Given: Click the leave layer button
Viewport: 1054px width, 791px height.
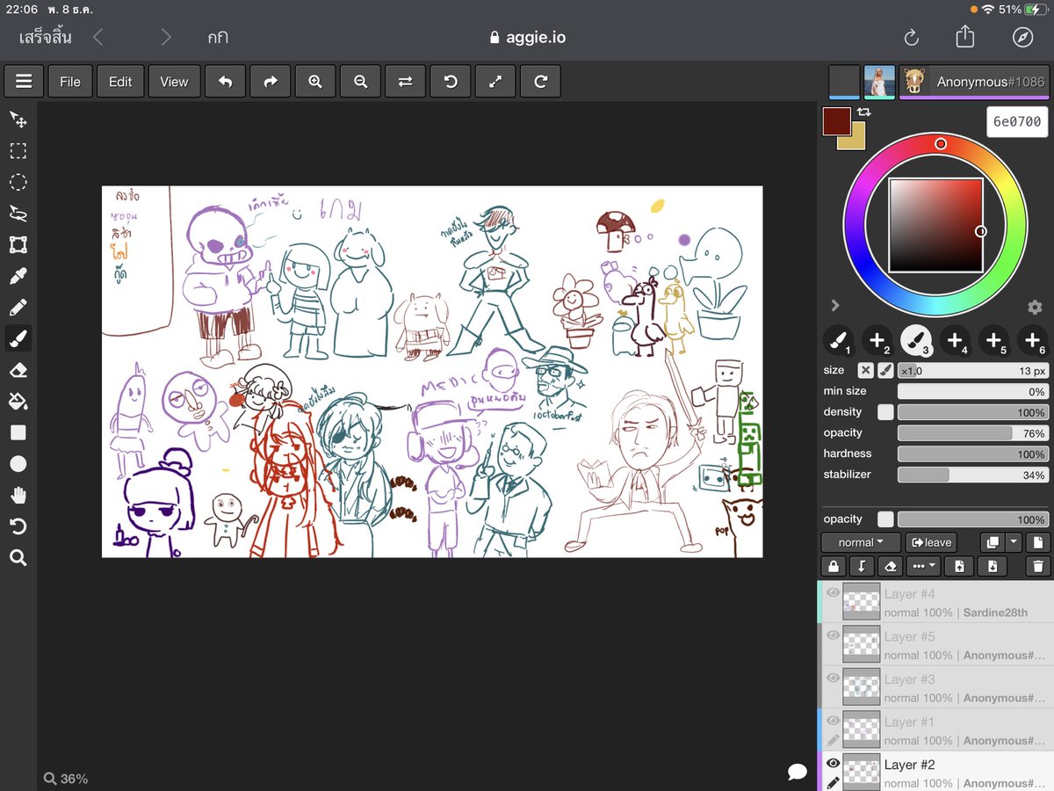Looking at the screenshot, I should pyautogui.click(x=932, y=542).
